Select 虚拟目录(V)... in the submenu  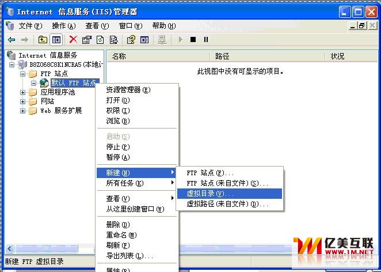pos(230,194)
